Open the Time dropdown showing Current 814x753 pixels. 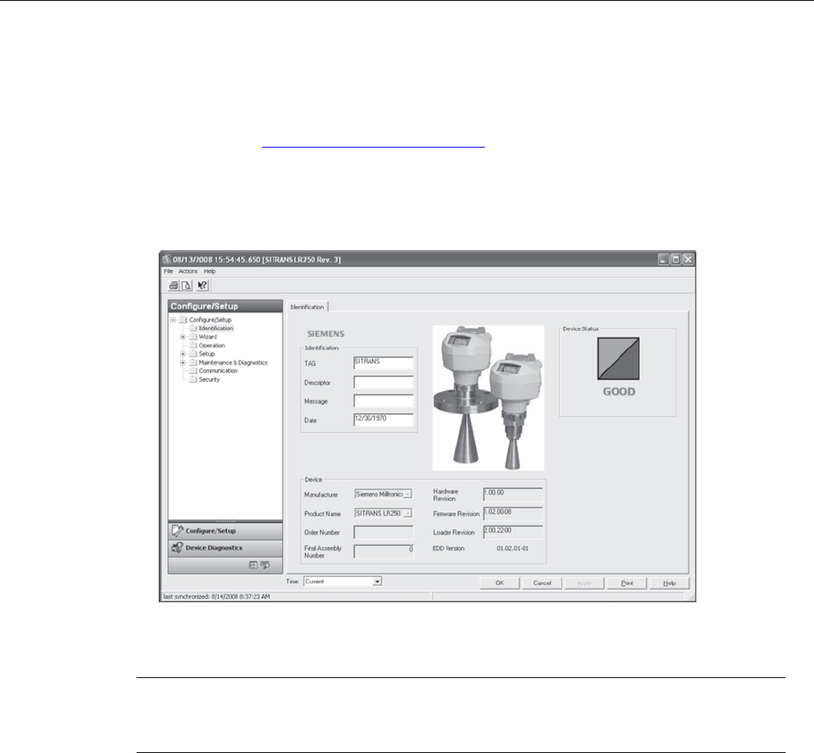[377, 582]
